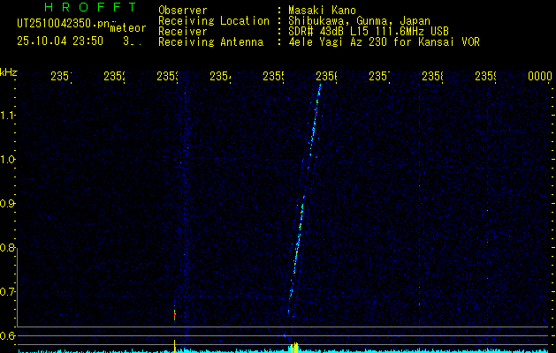556x353 pixels.
Task: Click the 0.9 frequency axis tick
Action: (9, 204)
